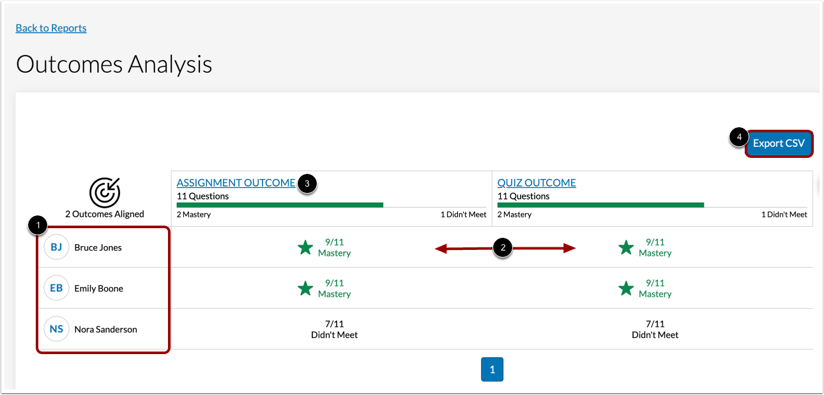Click Bruce Jones's Assignment Outcome mastery star

tap(305, 247)
